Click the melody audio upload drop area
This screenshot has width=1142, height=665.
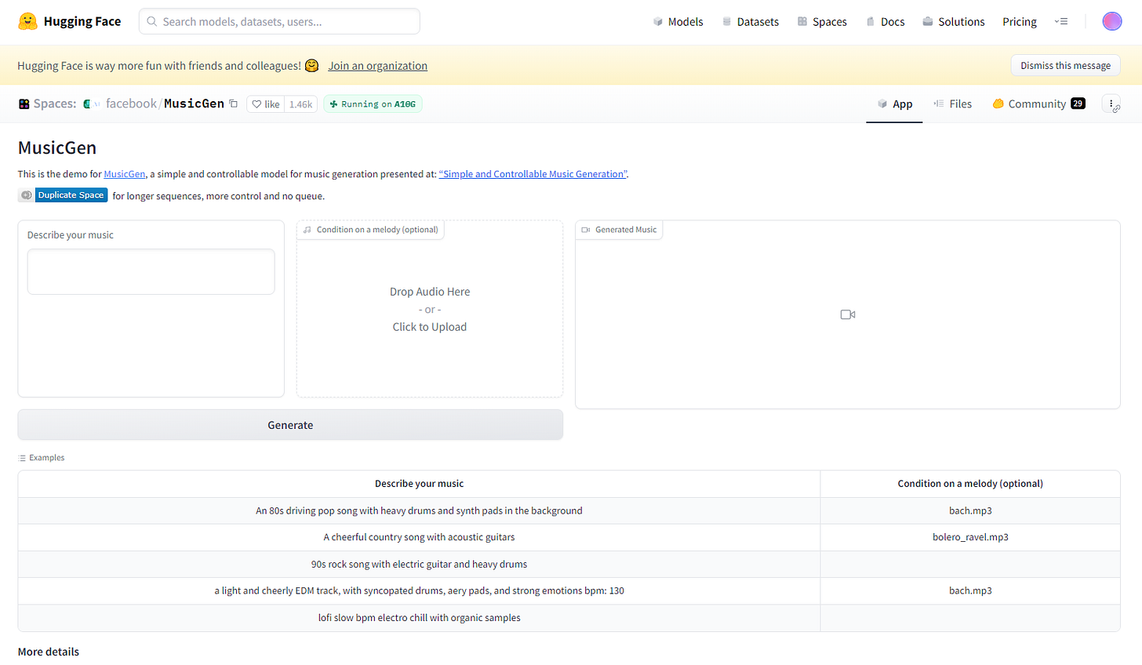point(430,309)
